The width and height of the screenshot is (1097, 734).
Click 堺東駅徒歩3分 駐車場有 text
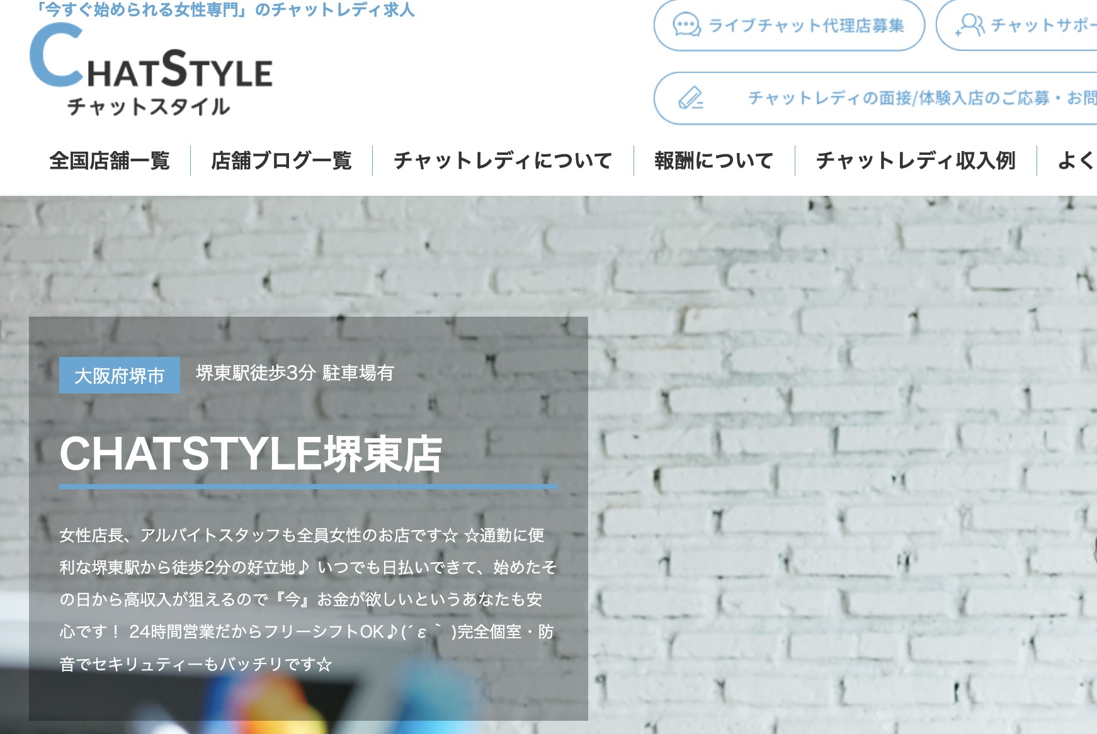pos(295,373)
